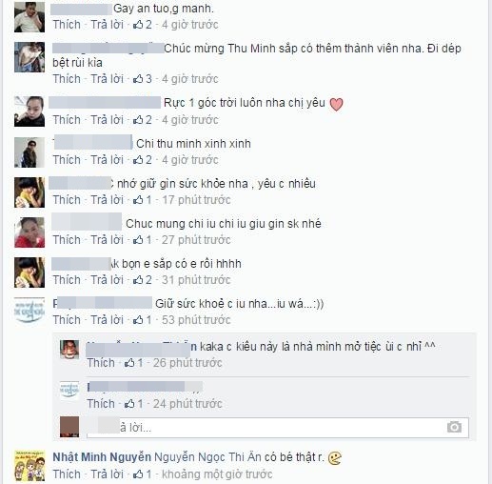
Task: Click Trả lời under Nhật Minh Nguyễn's comment
Action: [x=107, y=474]
